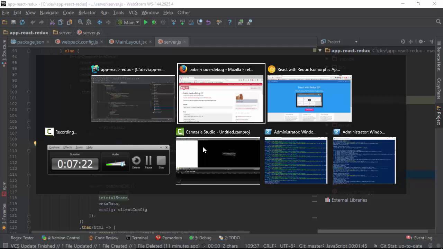Open the Main run configuration dropdown
Viewport: 443px width, 249px height.
tap(128, 22)
